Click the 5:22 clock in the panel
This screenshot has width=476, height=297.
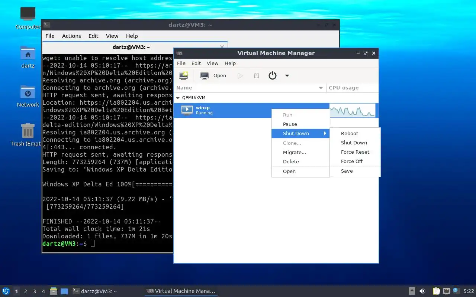pyautogui.click(x=469, y=291)
